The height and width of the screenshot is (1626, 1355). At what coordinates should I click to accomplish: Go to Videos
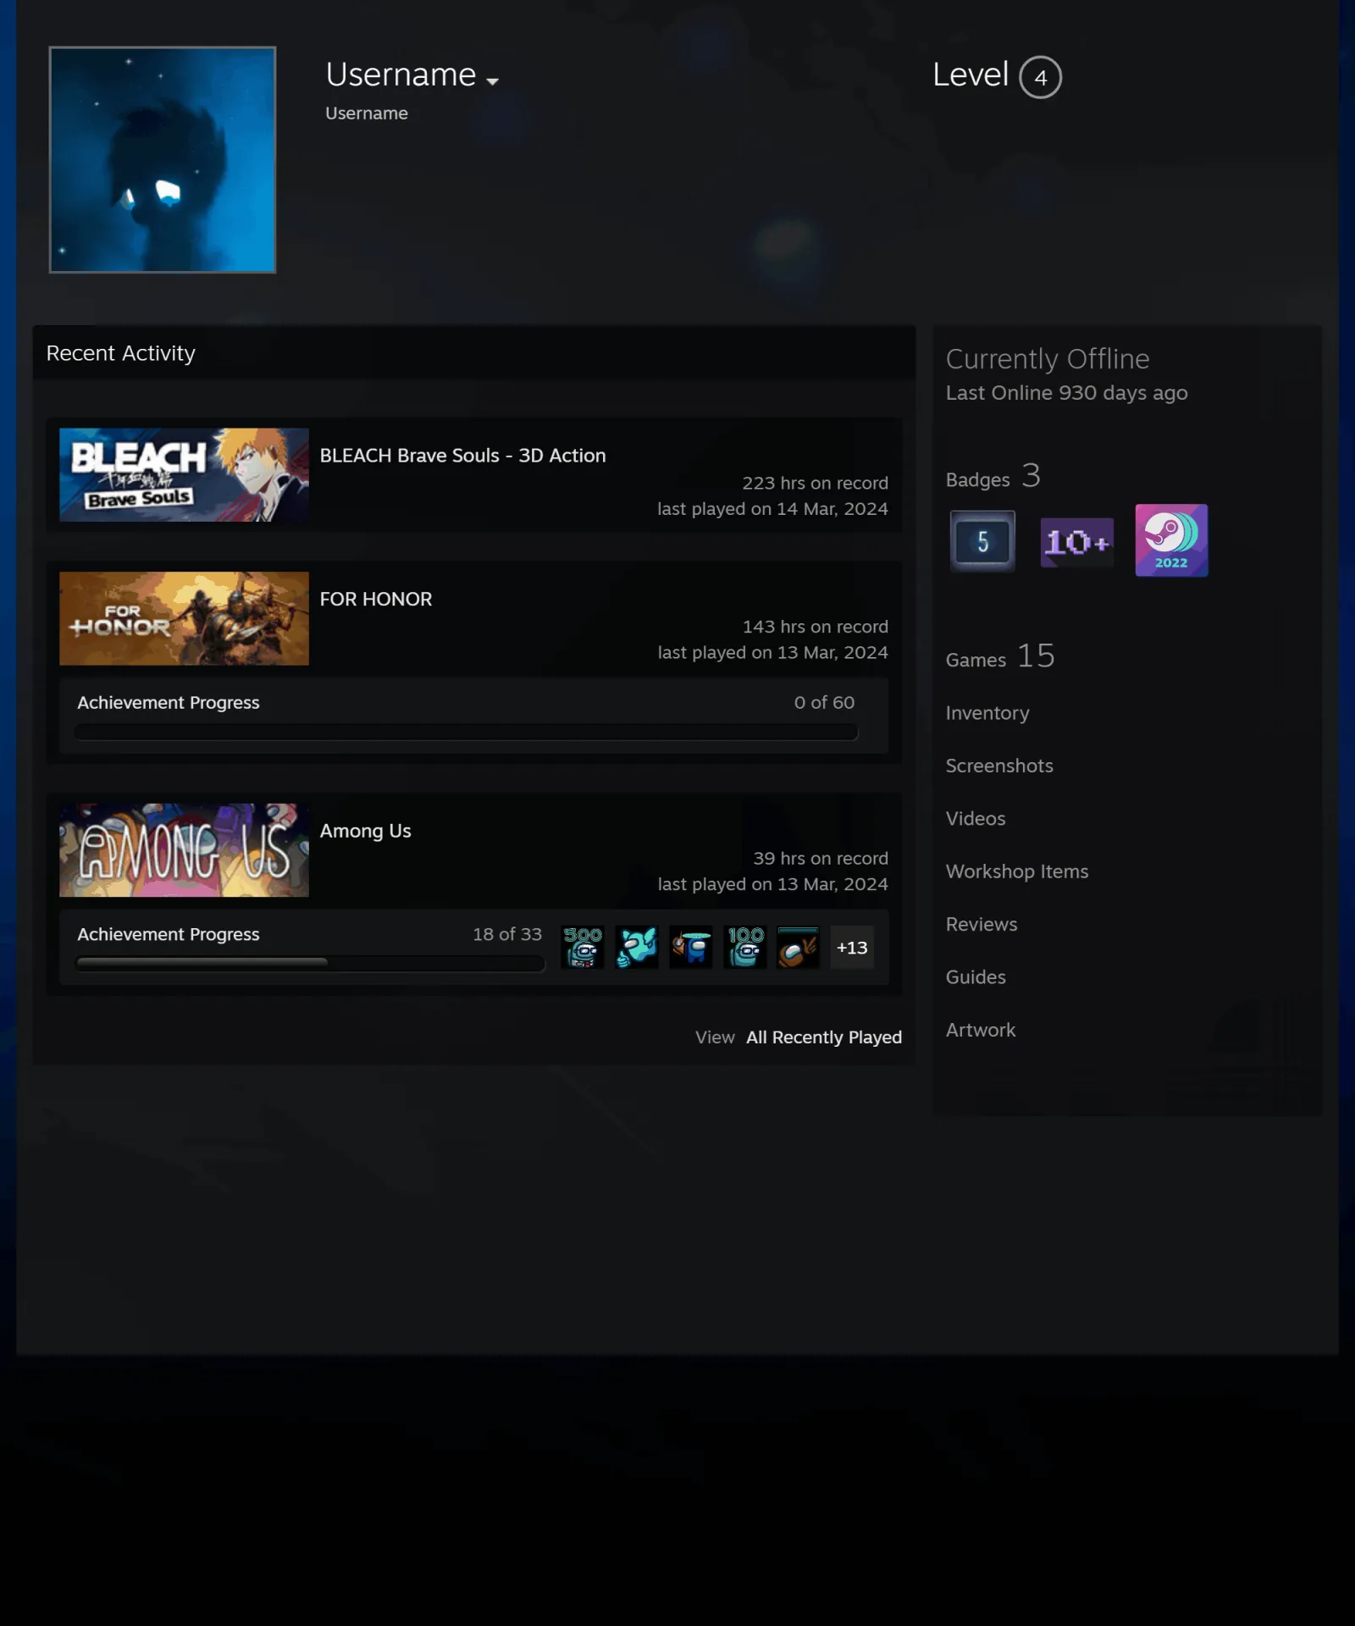(976, 818)
